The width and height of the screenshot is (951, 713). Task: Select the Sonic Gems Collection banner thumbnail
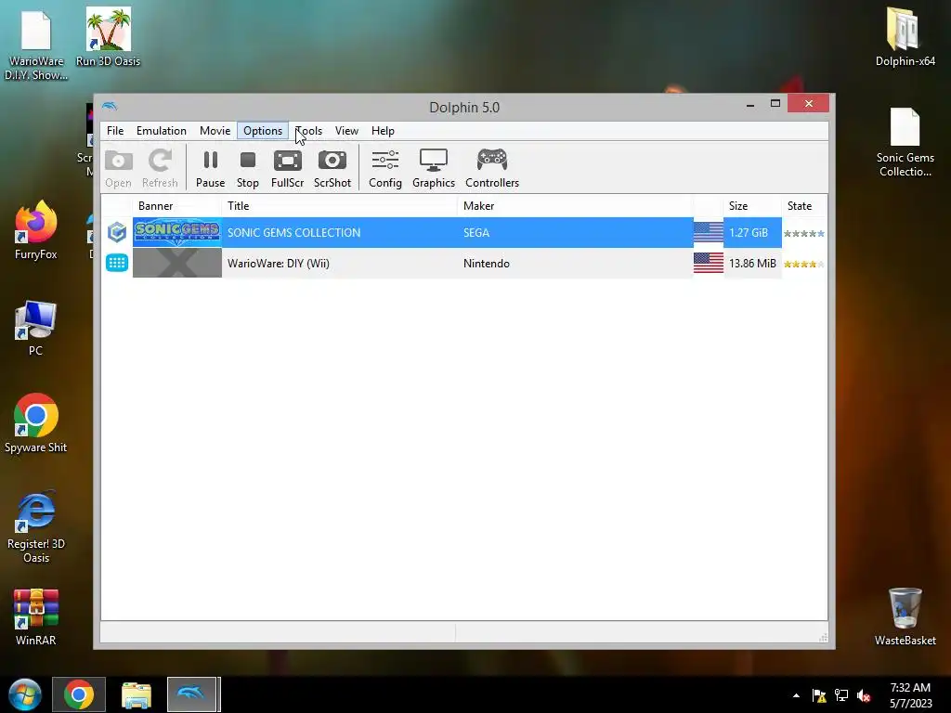177,233
